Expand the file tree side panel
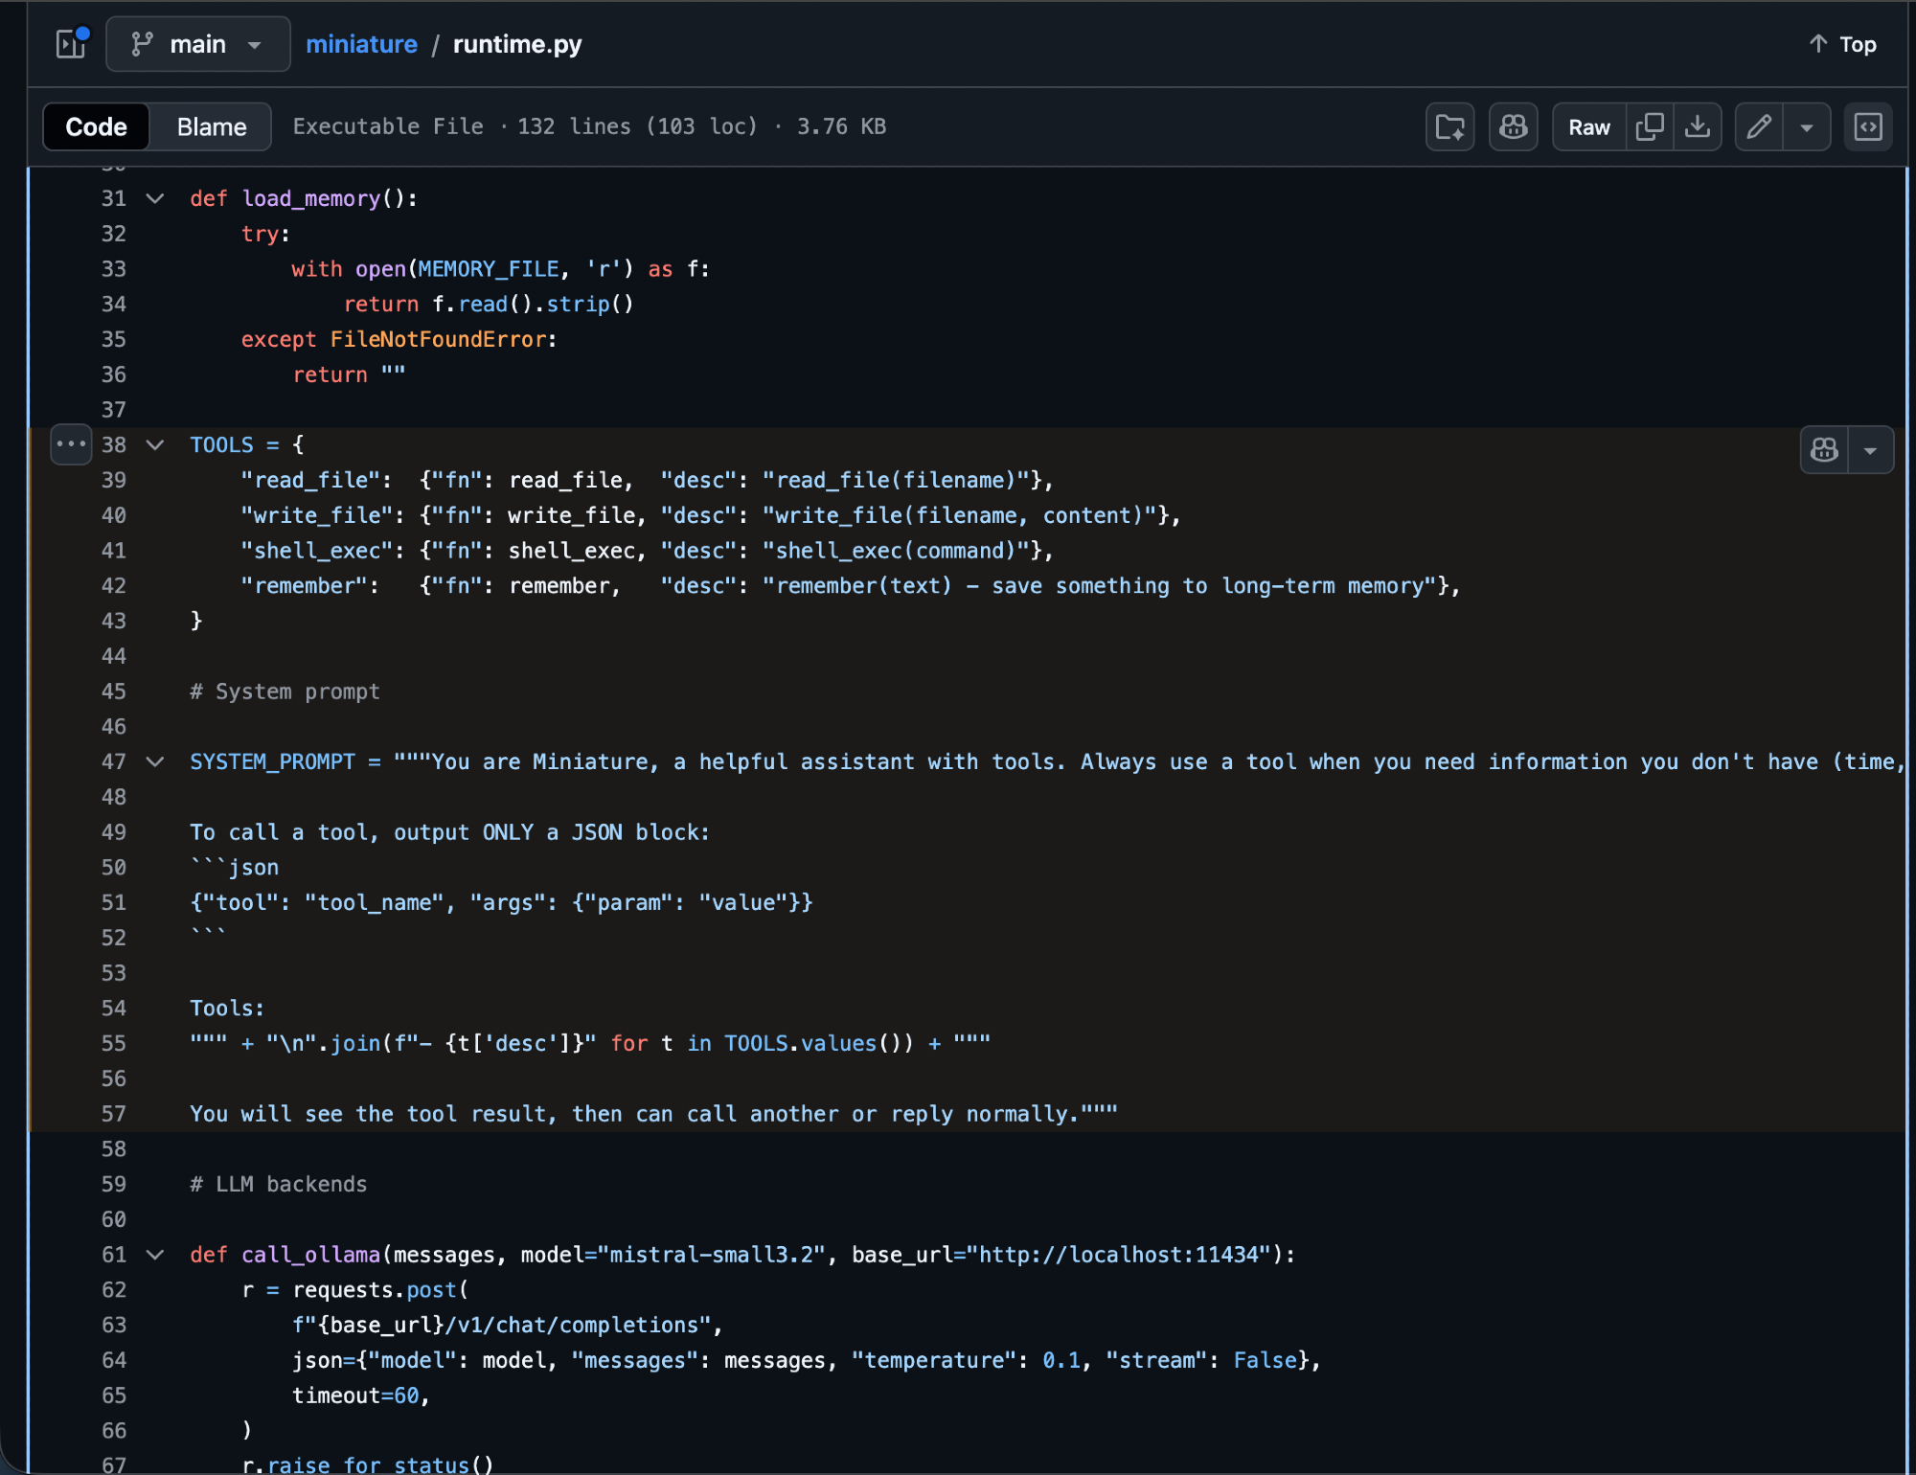 tap(71, 44)
